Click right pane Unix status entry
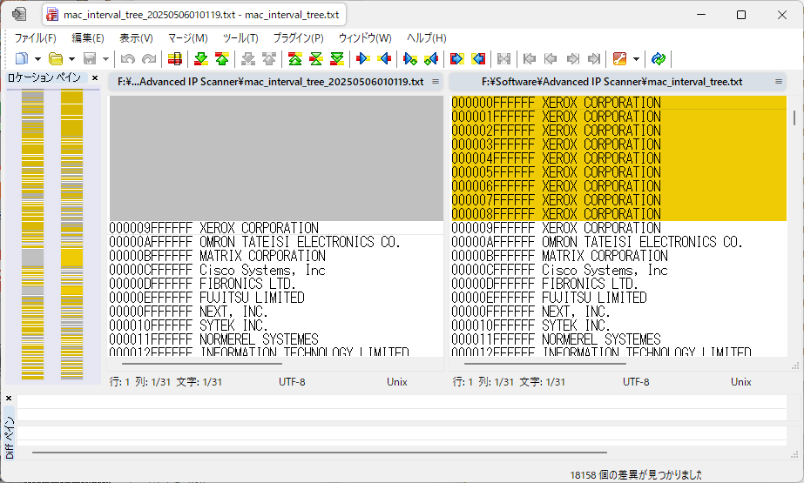The image size is (804, 483). pyautogui.click(x=741, y=382)
